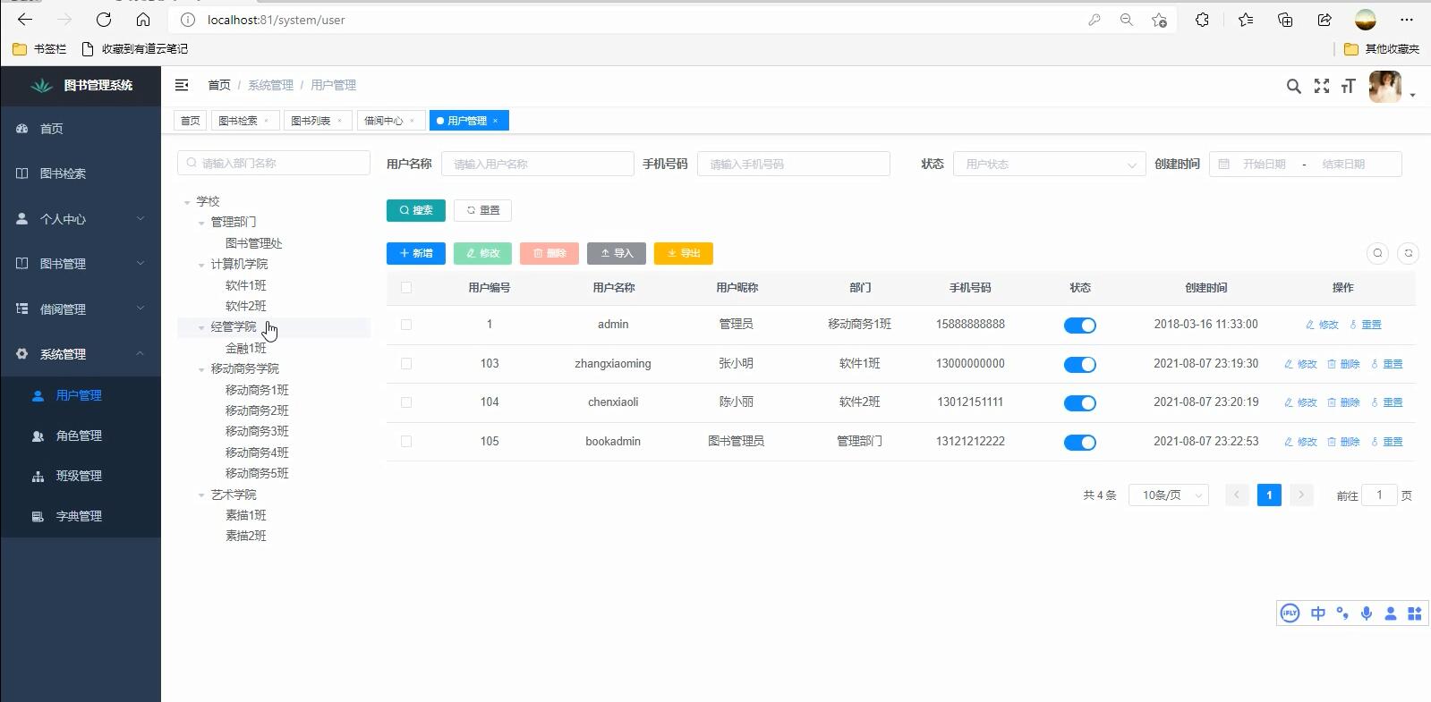The width and height of the screenshot is (1431, 702).
Task: Open font size setting icon
Action: coord(1348,86)
